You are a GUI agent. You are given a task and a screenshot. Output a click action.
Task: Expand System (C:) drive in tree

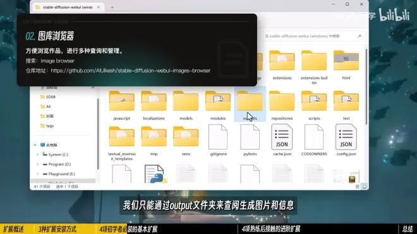pyautogui.click(x=37, y=155)
